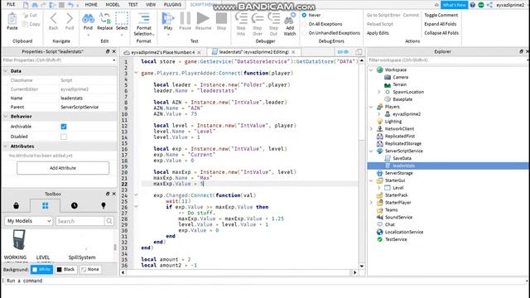
Task: Select On All Exceptions option
Action: pos(322,24)
